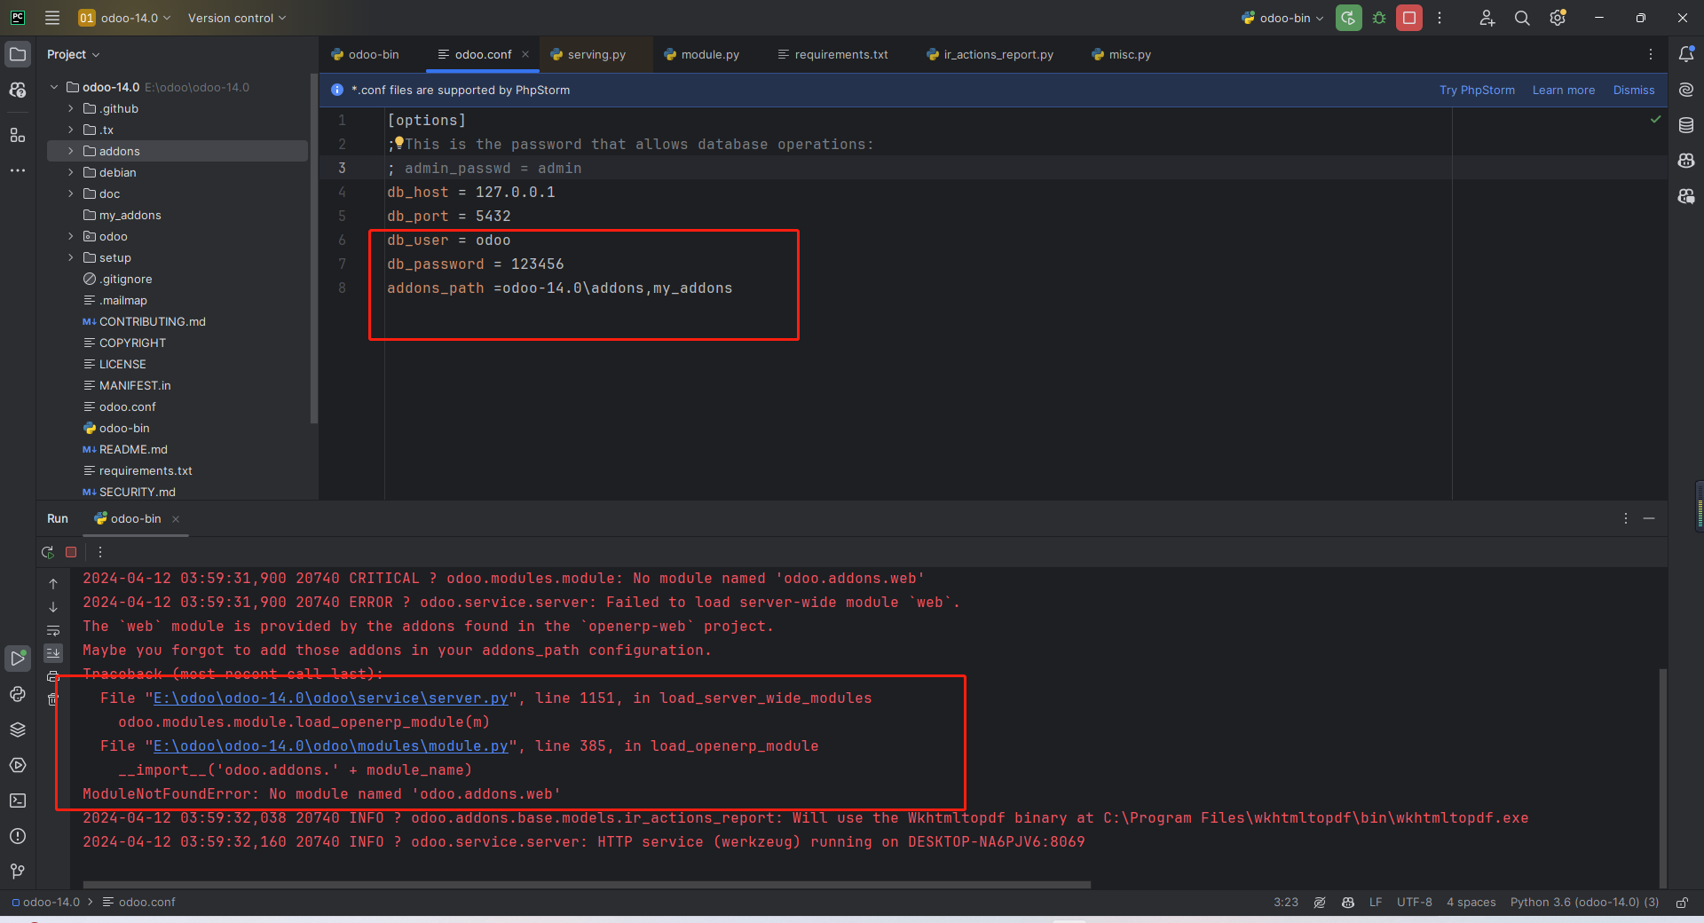The image size is (1704, 923).
Task: Open Notifications bell panel
Action: tap(1686, 54)
